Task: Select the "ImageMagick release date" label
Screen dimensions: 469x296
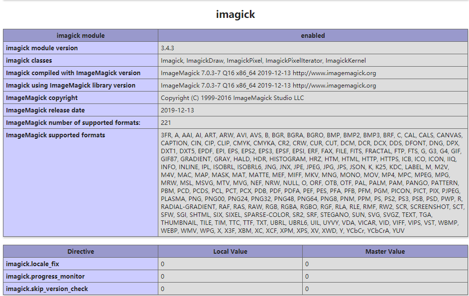Action: pyautogui.click(x=45, y=110)
